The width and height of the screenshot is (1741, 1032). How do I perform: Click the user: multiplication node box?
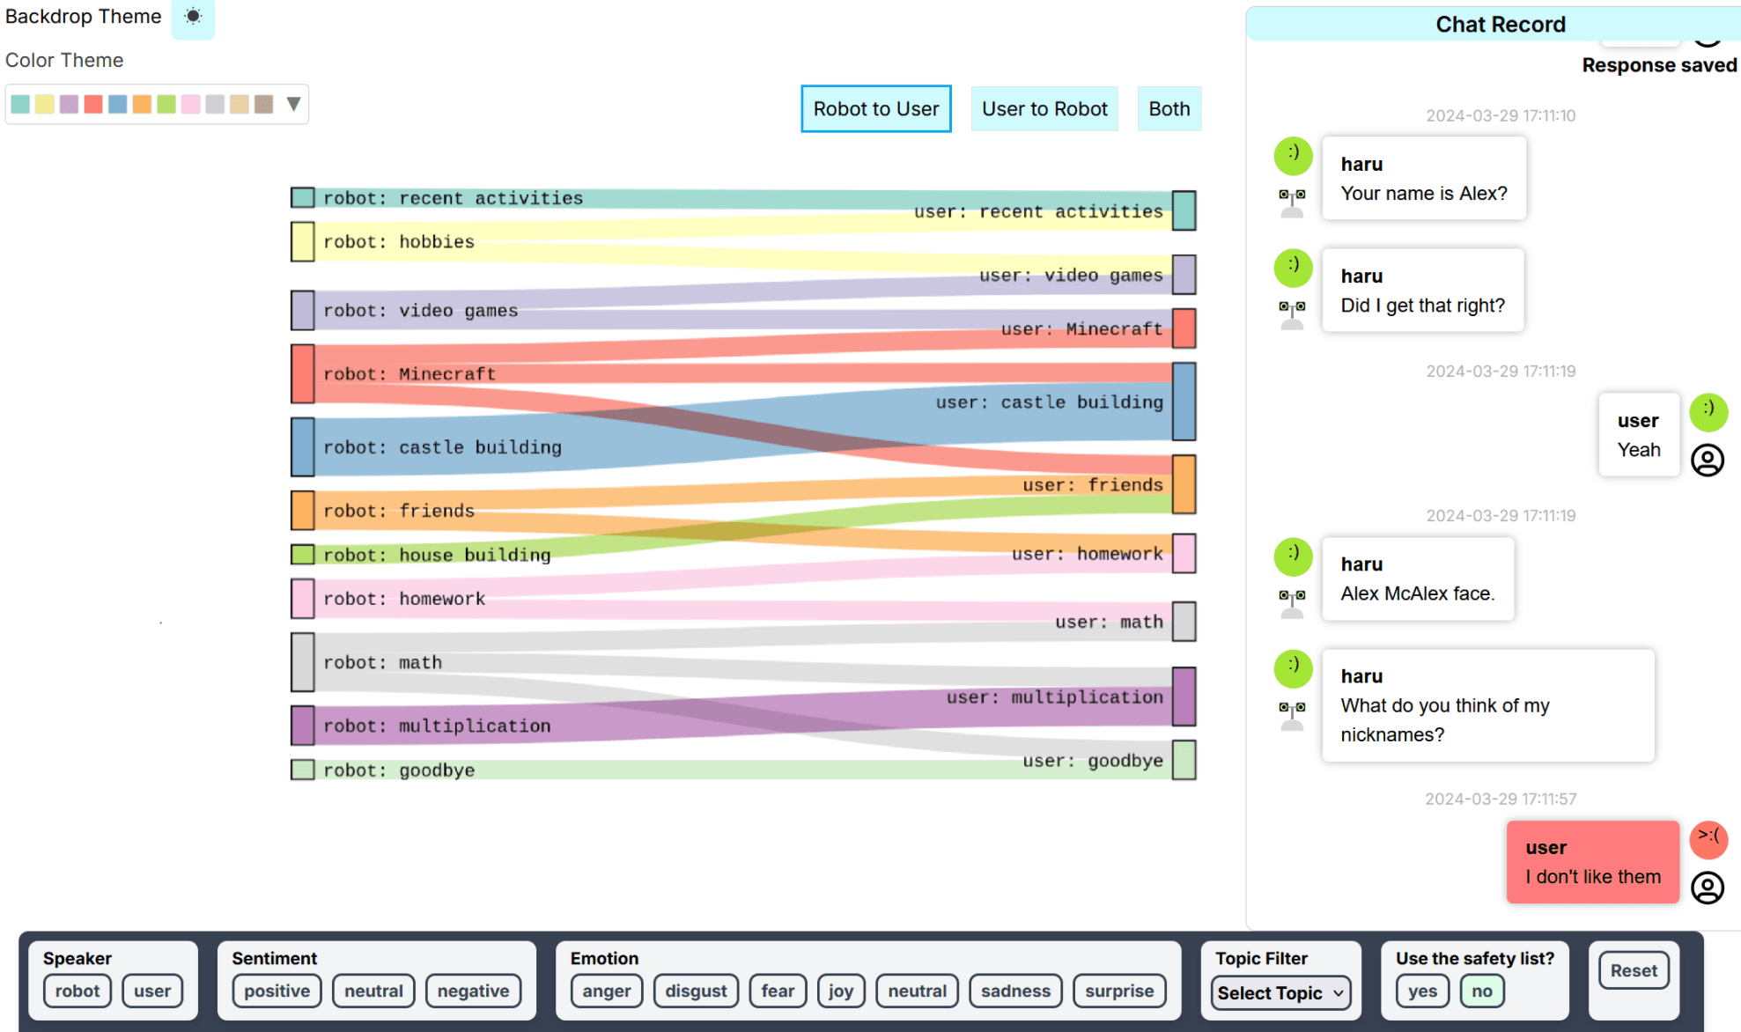click(1184, 697)
